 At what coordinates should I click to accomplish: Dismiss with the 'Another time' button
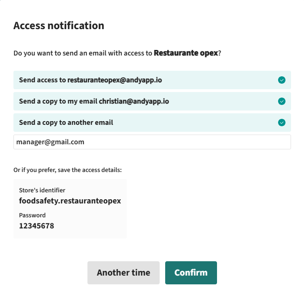(123, 273)
